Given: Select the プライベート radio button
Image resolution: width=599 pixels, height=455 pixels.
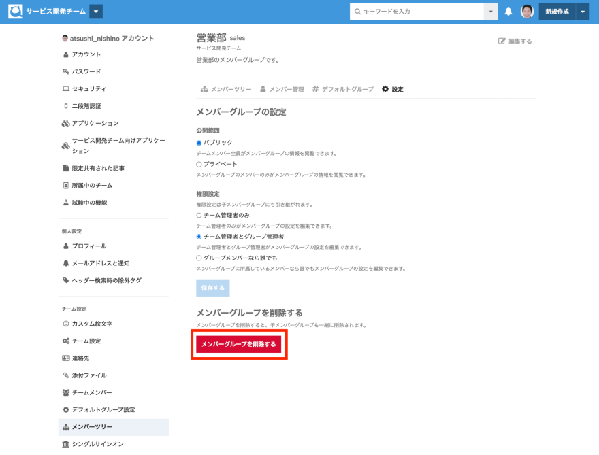Looking at the screenshot, I should [199, 164].
